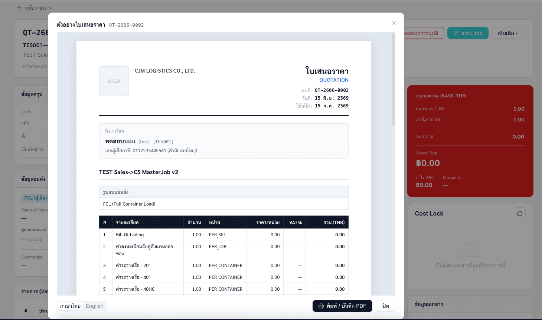The image size is (542, 320).
Task: Click the red Grand Total summary card
Action: pos(470,141)
